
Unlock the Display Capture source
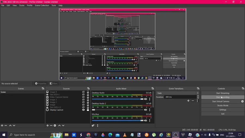pyautogui.click(x=88, y=110)
